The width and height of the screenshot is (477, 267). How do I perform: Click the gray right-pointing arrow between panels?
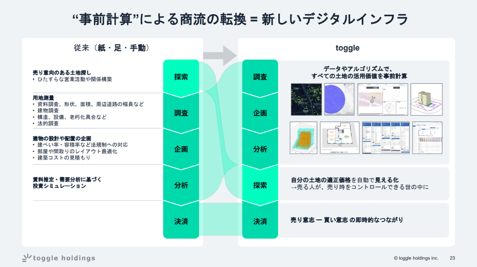click(x=220, y=55)
